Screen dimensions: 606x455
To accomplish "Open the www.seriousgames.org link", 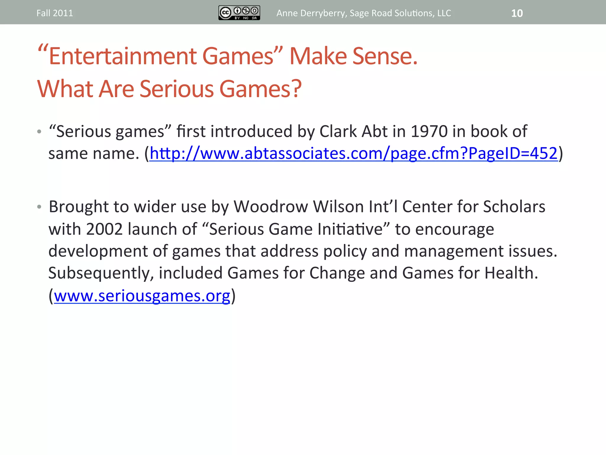I will (x=142, y=296).
